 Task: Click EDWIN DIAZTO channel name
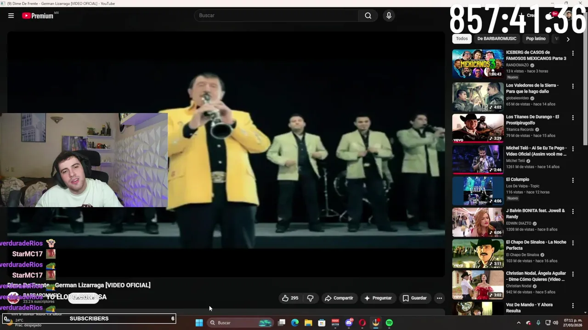pyautogui.click(x=519, y=223)
